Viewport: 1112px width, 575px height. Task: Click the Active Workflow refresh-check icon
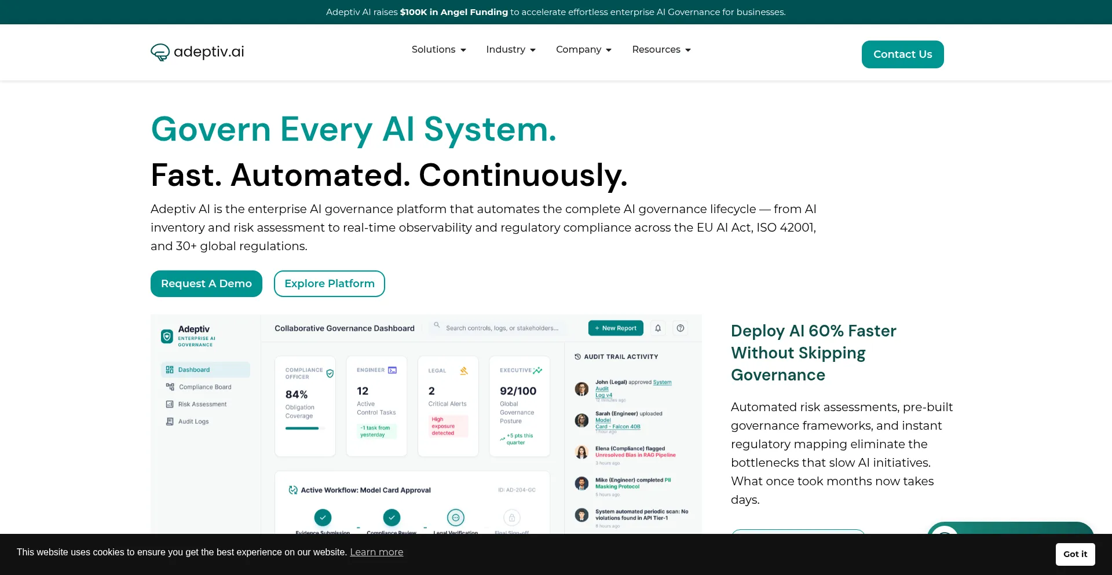293,490
